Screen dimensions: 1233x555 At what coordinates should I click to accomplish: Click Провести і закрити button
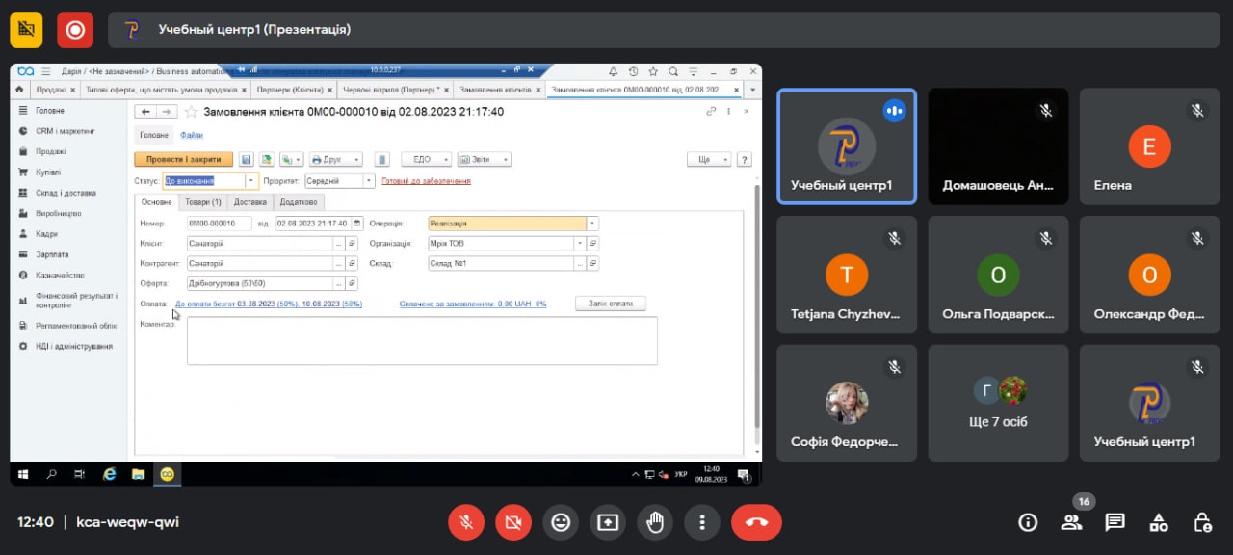183,159
